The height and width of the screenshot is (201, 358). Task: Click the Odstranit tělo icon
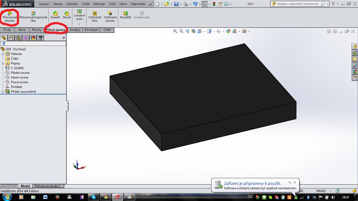pyautogui.click(x=95, y=17)
